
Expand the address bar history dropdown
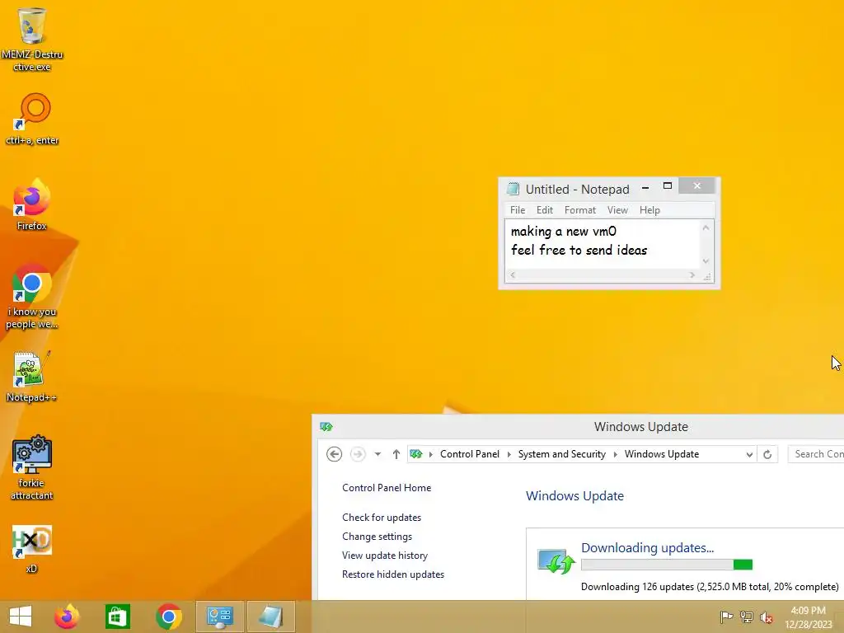click(749, 454)
